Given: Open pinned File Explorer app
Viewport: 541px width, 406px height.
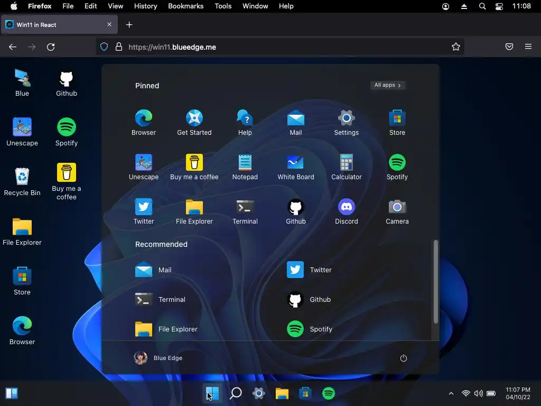Looking at the screenshot, I should (194, 211).
